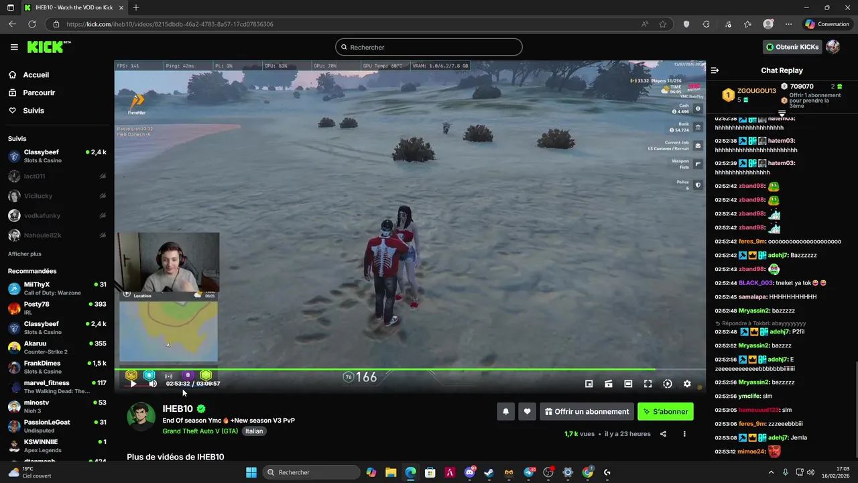
Task: Open Vicilucky channel in sidebar
Action: point(57,196)
